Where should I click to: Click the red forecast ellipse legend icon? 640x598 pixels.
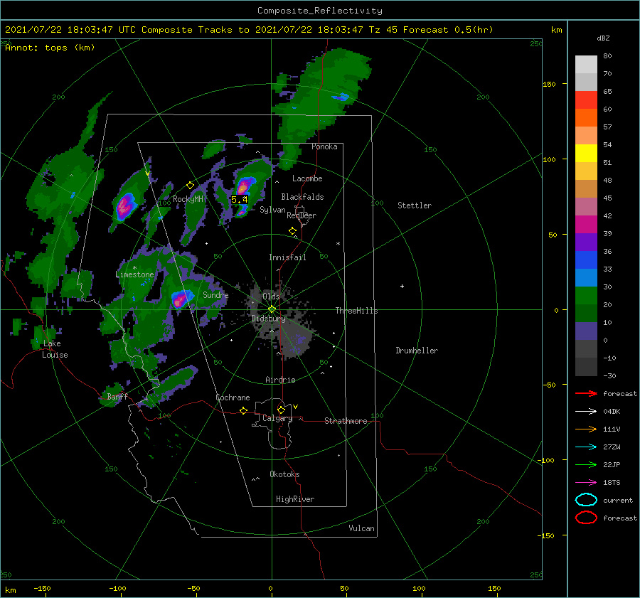coord(586,518)
